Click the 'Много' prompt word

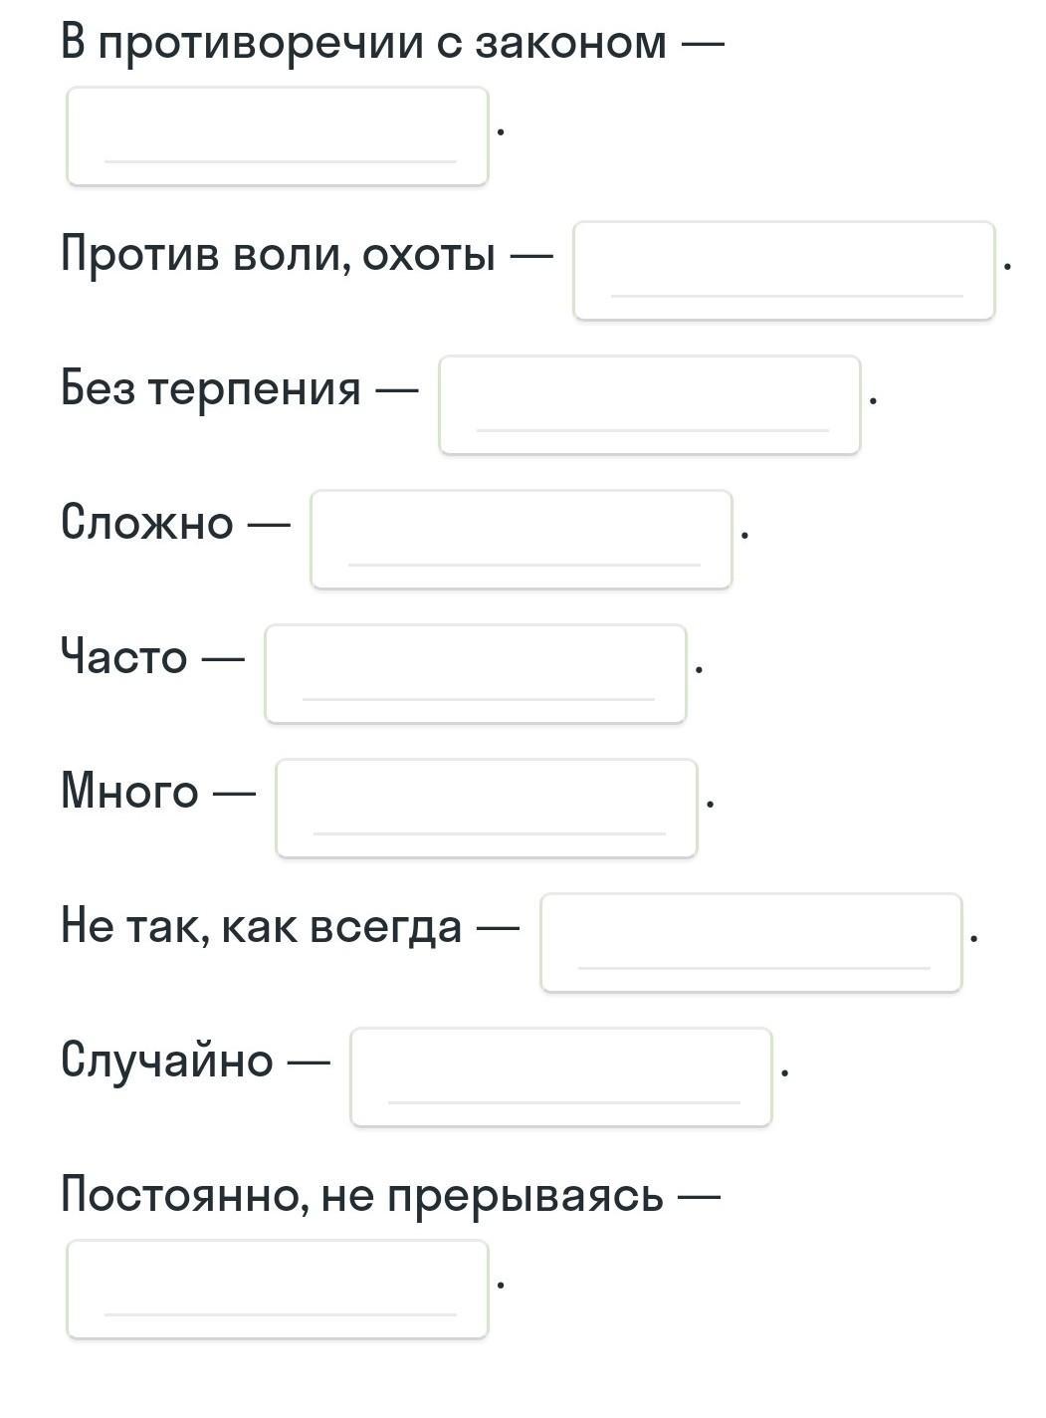click(x=129, y=792)
